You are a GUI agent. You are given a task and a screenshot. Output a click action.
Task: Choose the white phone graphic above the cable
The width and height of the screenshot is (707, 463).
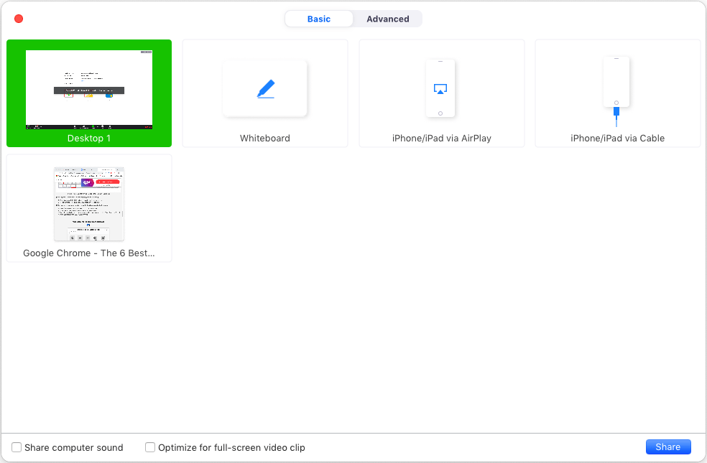tap(616, 80)
